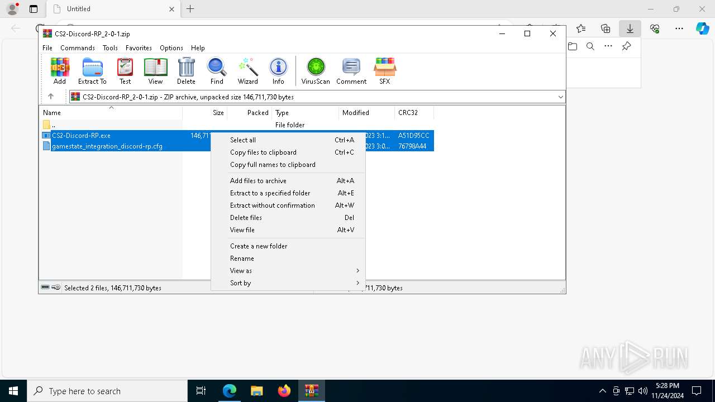
Task: Click search icon in downloads panel
Action: (590, 46)
